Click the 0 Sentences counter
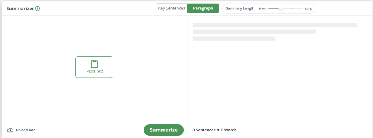This screenshot has width=373, height=138. pyautogui.click(x=204, y=130)
